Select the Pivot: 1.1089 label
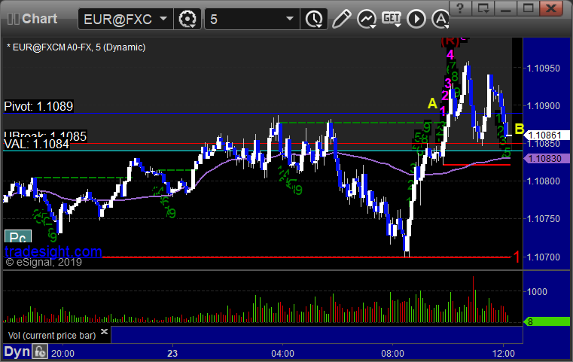 click(x=38, y=106)
